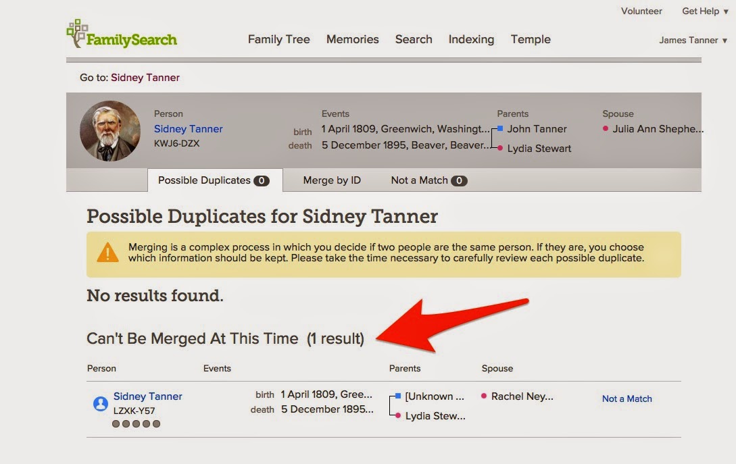Click spouse Julia Ann Shephe... name
This screenshot has width=736, height=464.
tap(658, 128)
